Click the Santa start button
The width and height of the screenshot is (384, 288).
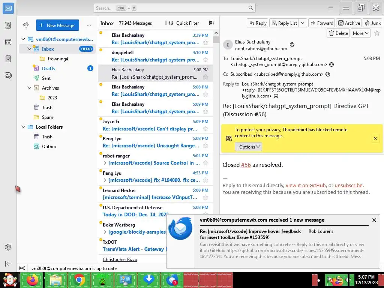click(10, 280)
